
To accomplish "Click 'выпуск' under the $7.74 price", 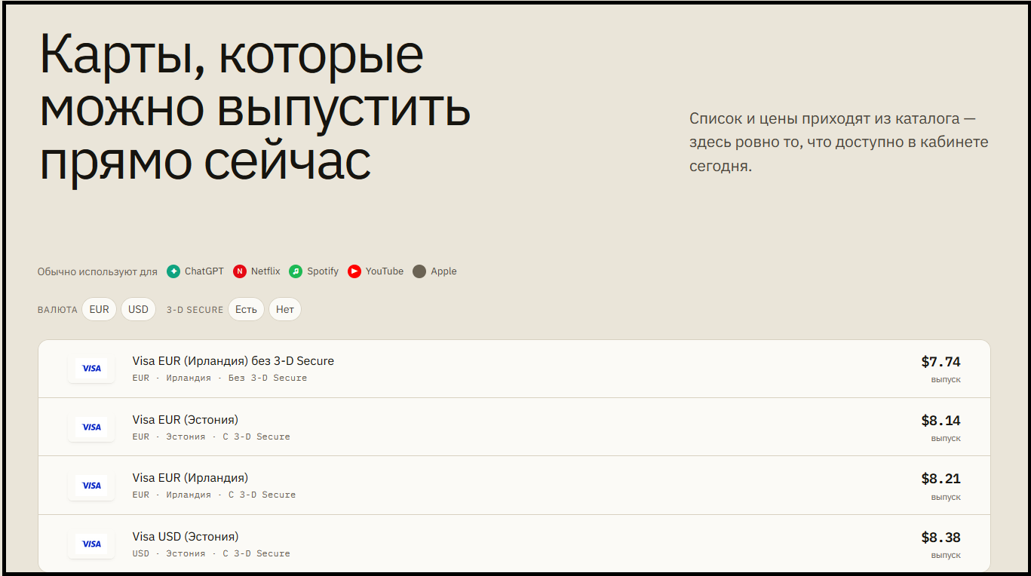I will point(946,379).
